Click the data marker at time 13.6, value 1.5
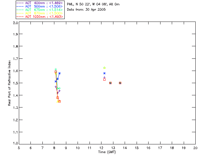 coord(120,83)
